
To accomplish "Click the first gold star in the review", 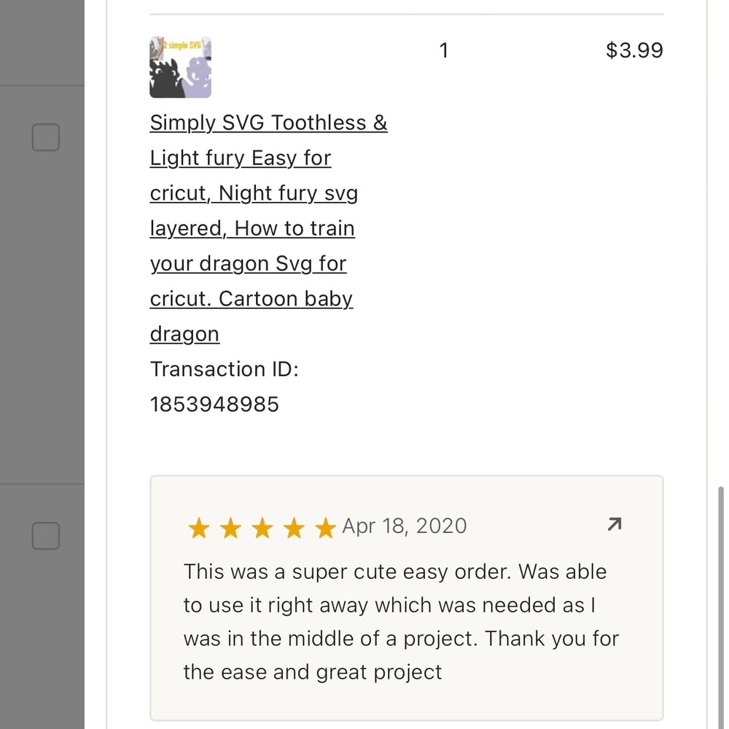I will coord(198,528).
